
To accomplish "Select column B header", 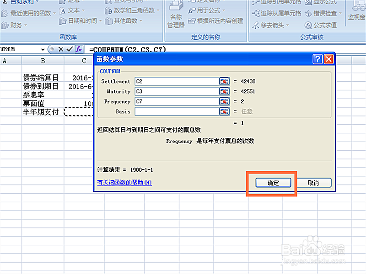I will (x=43, y=61).
